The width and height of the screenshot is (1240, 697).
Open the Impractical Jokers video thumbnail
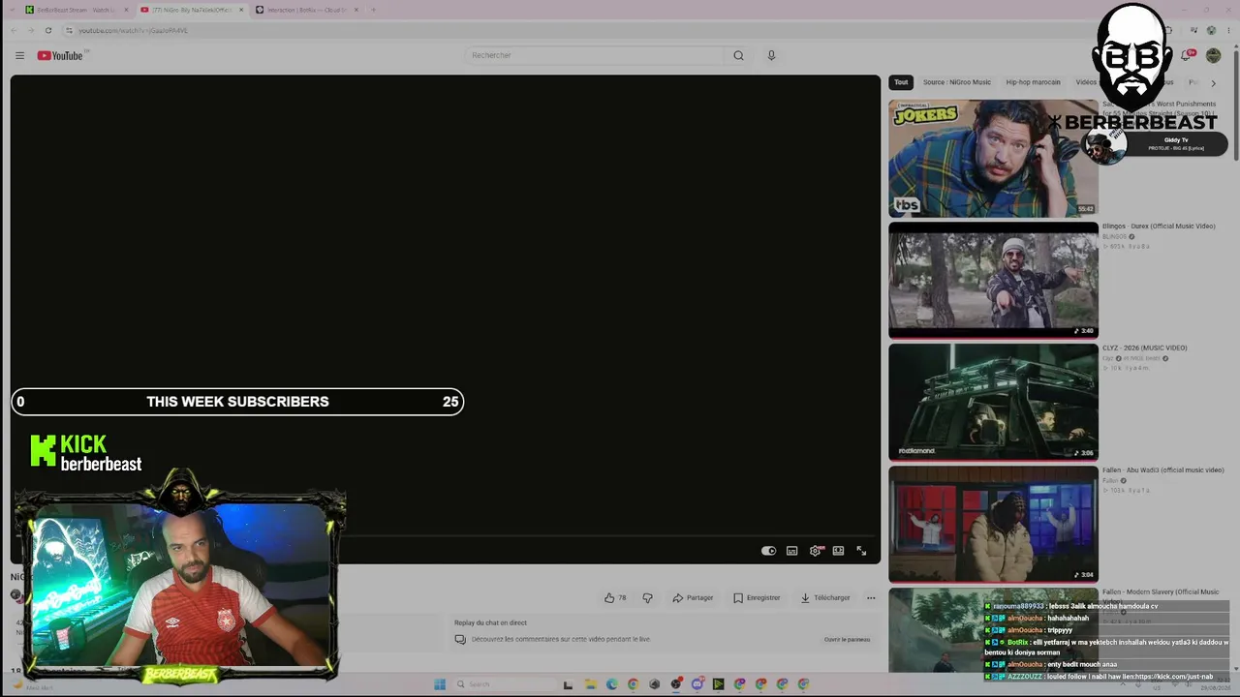pyautogui.click(x=993, y=159)
